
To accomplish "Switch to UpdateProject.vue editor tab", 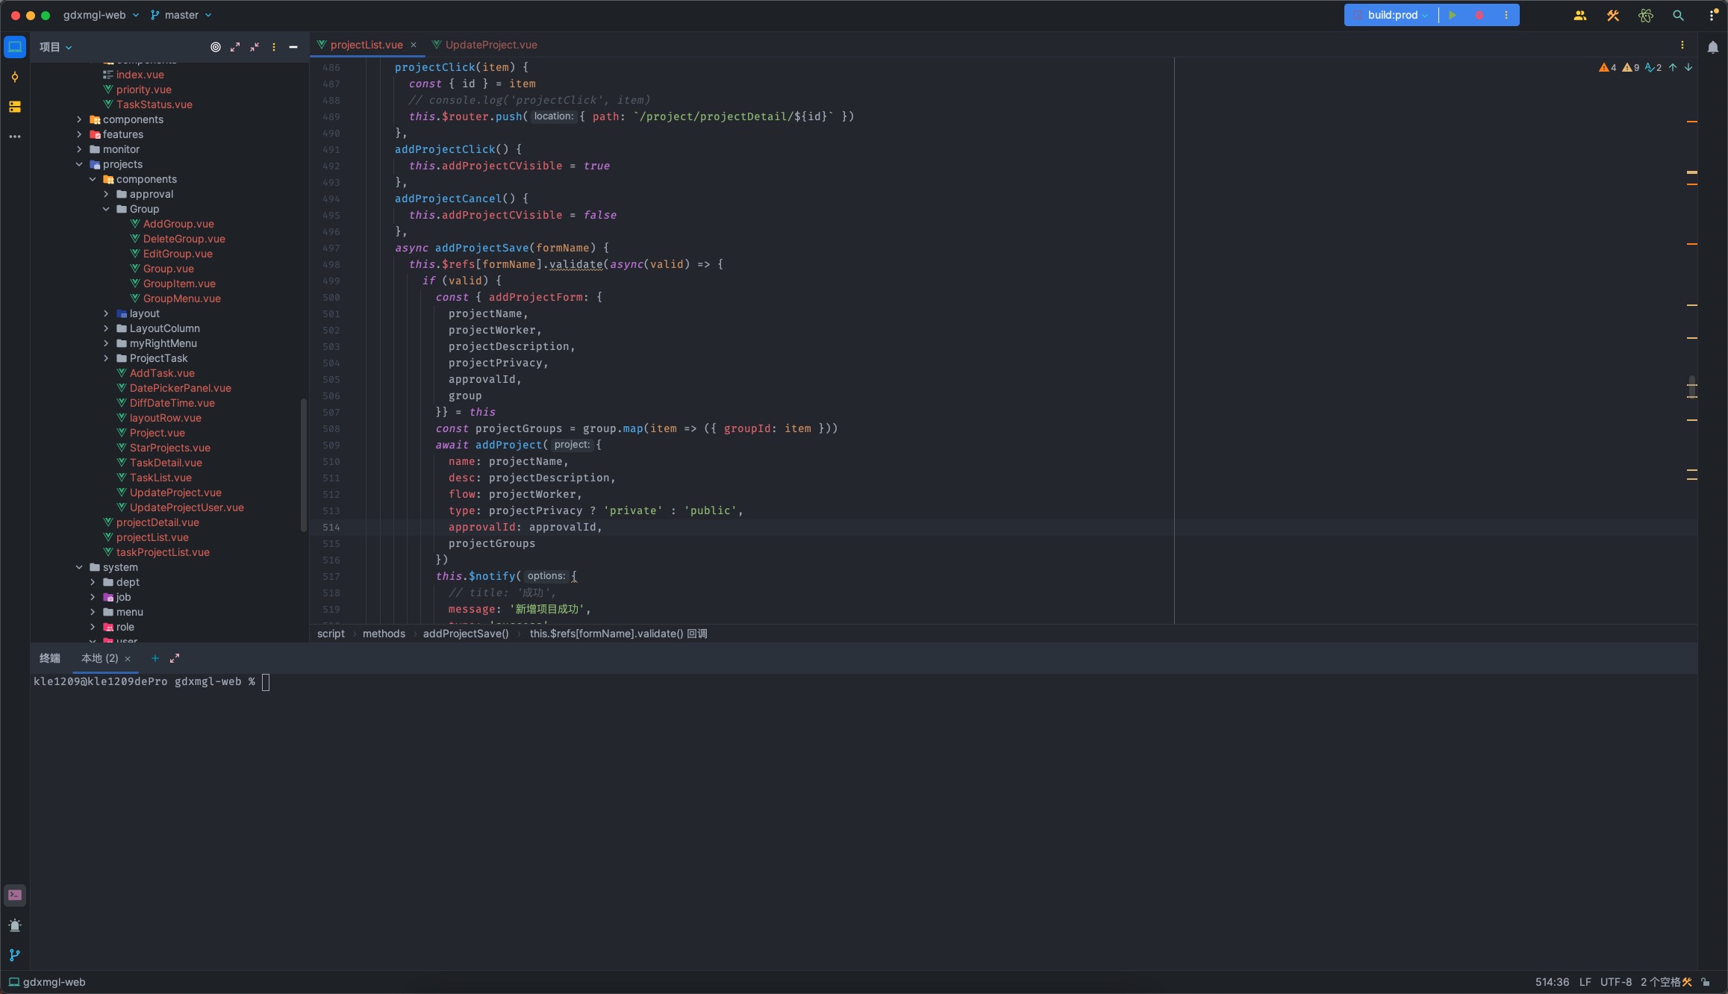I will click(484, 45).
